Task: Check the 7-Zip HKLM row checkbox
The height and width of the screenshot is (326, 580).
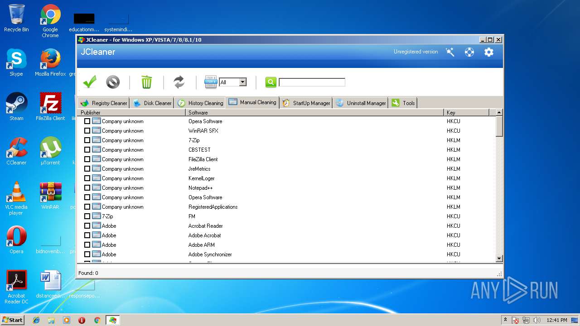Action: coord(87,140)
